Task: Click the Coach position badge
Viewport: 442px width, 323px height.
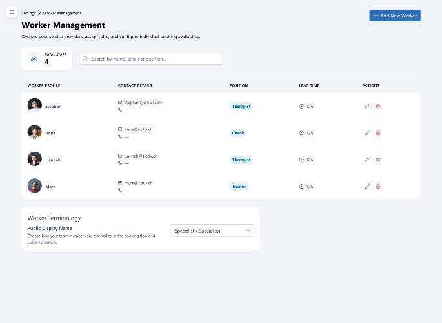Action: [x=238, y=133]
